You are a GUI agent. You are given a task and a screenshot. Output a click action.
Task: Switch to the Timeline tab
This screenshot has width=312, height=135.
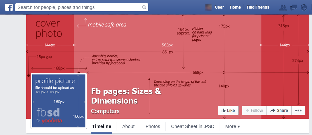click(102, 126)
